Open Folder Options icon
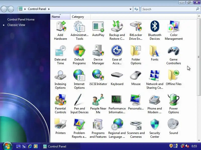Viewport: 201px width, 150px height. (136, 55)
